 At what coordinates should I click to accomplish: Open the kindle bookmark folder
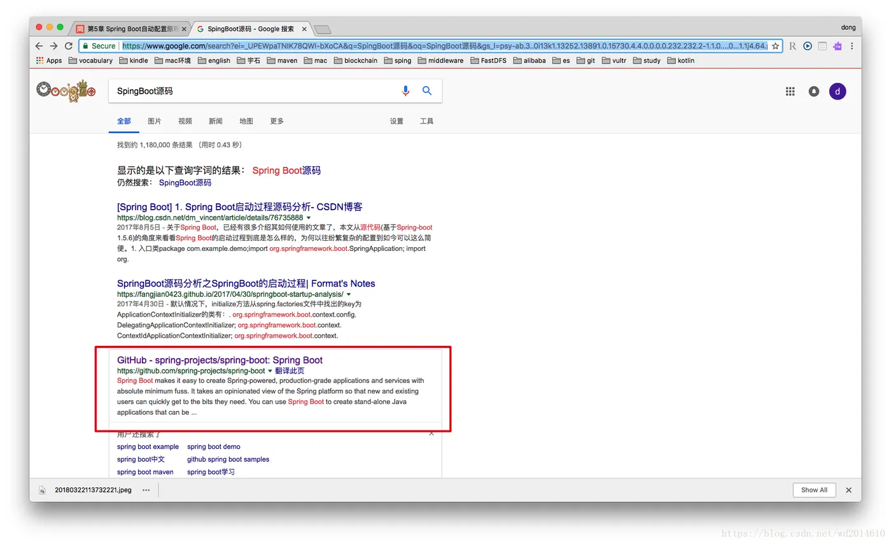(x=133, y=61)
